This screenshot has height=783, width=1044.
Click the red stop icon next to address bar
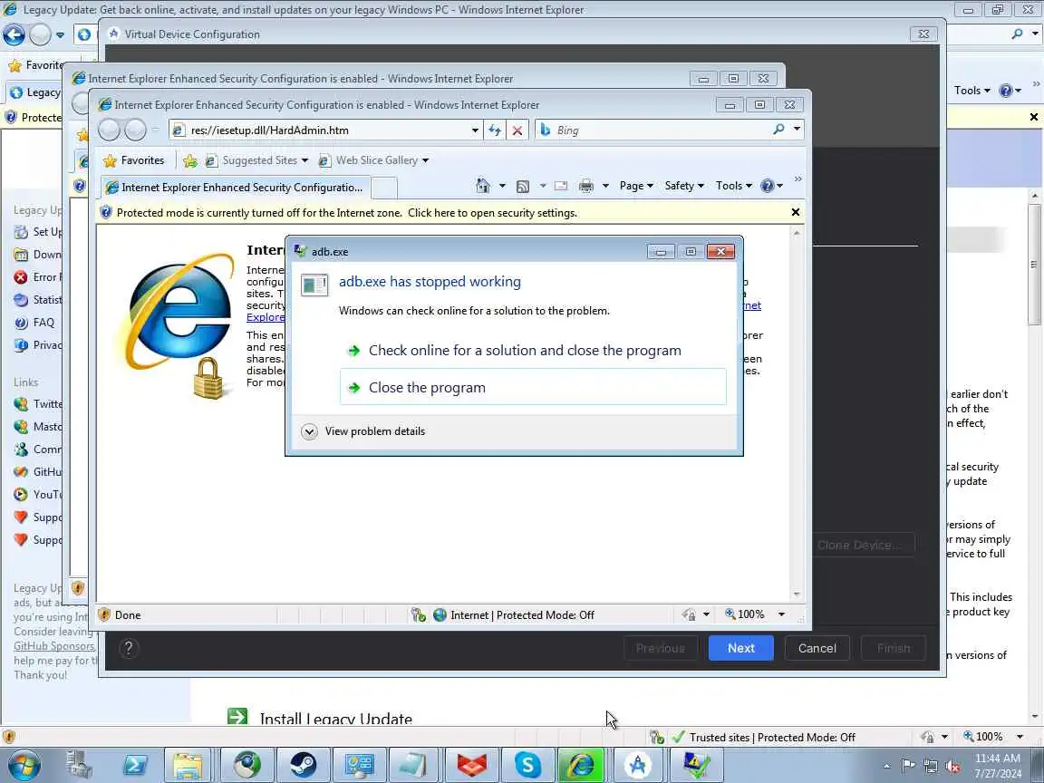tap(517, 130)
